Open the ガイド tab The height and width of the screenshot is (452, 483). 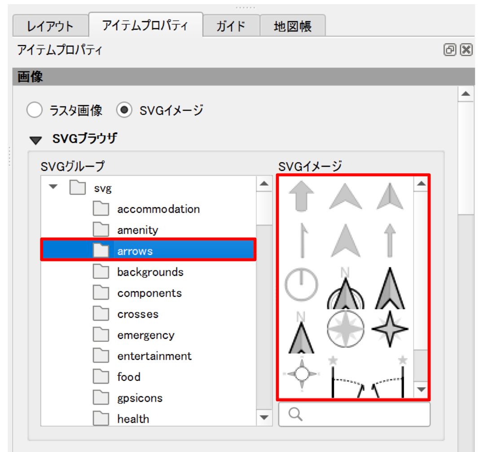[231, 26]
